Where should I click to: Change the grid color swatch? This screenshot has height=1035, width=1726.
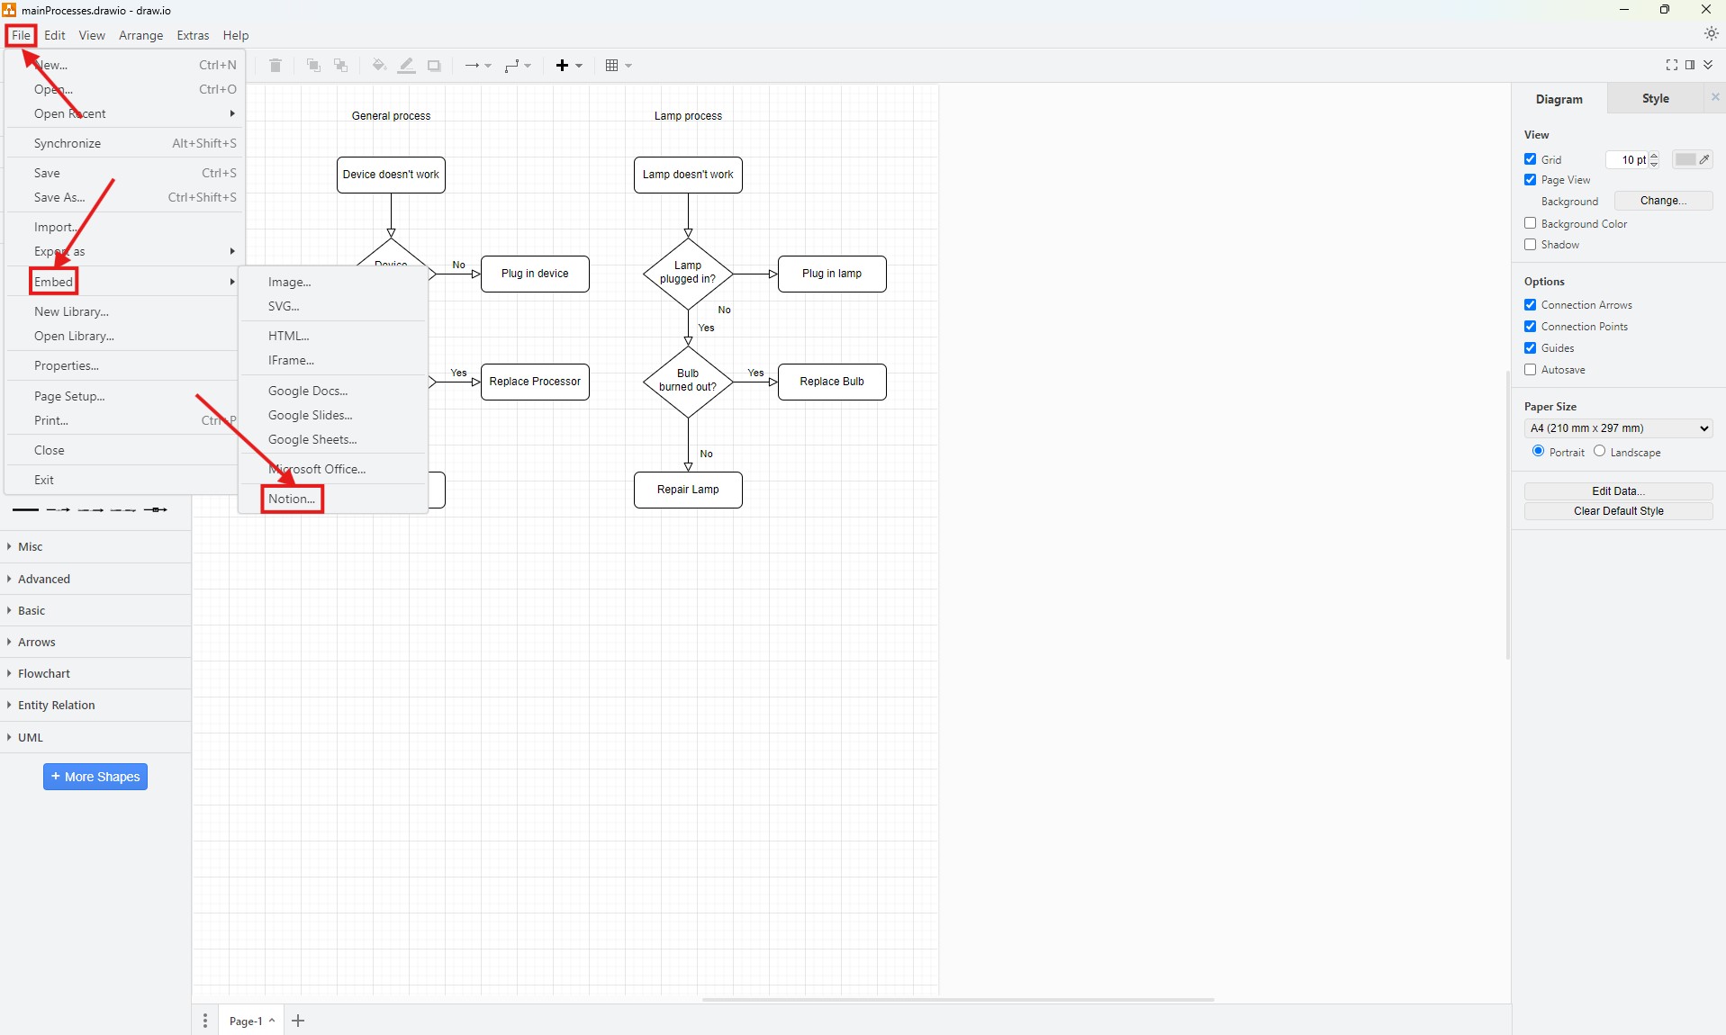(1685, 159)
